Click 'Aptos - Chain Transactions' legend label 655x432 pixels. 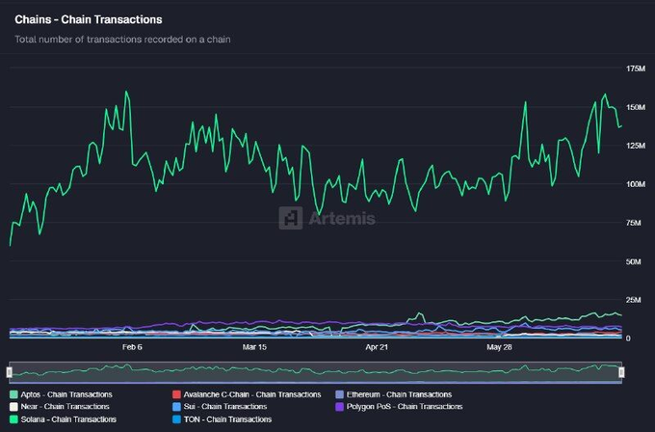pos(66,394)
